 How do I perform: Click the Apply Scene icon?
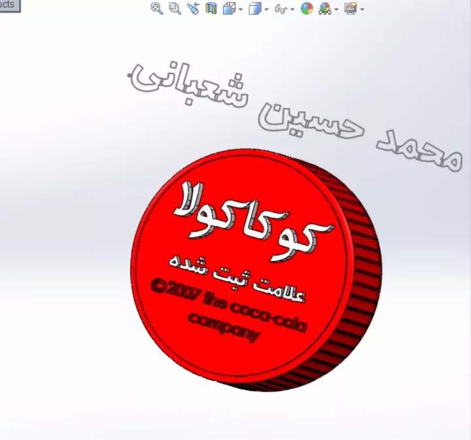click(x=324, y=8)
